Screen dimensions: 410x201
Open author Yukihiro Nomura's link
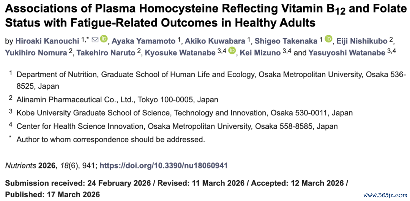point(36,53)
